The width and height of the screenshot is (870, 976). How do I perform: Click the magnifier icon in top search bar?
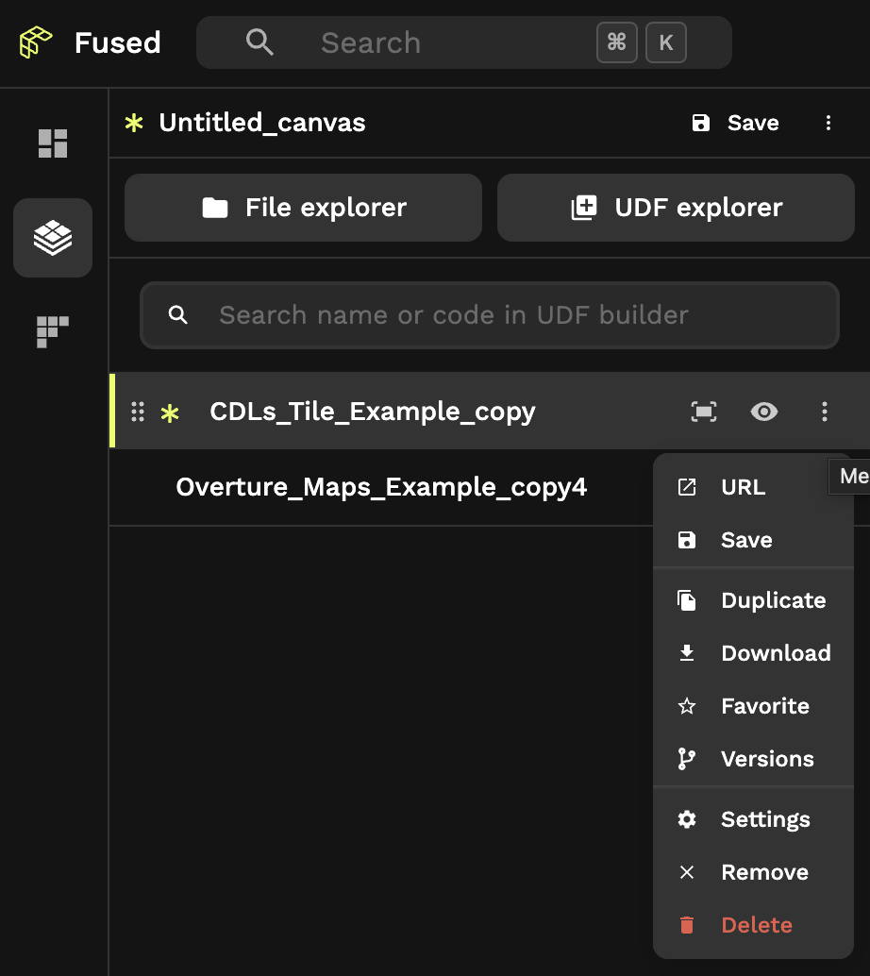259,42
